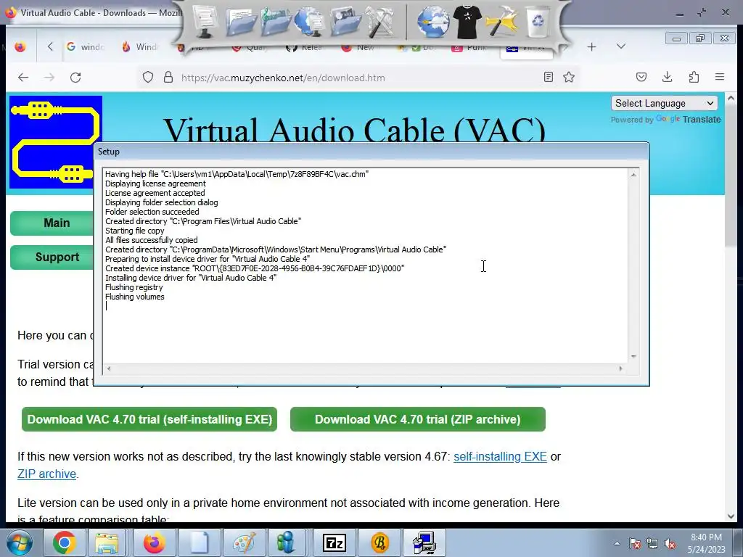Open the Firefox downloads arrow icon
The width and height of the screenshot is (743, 557).
668,77
